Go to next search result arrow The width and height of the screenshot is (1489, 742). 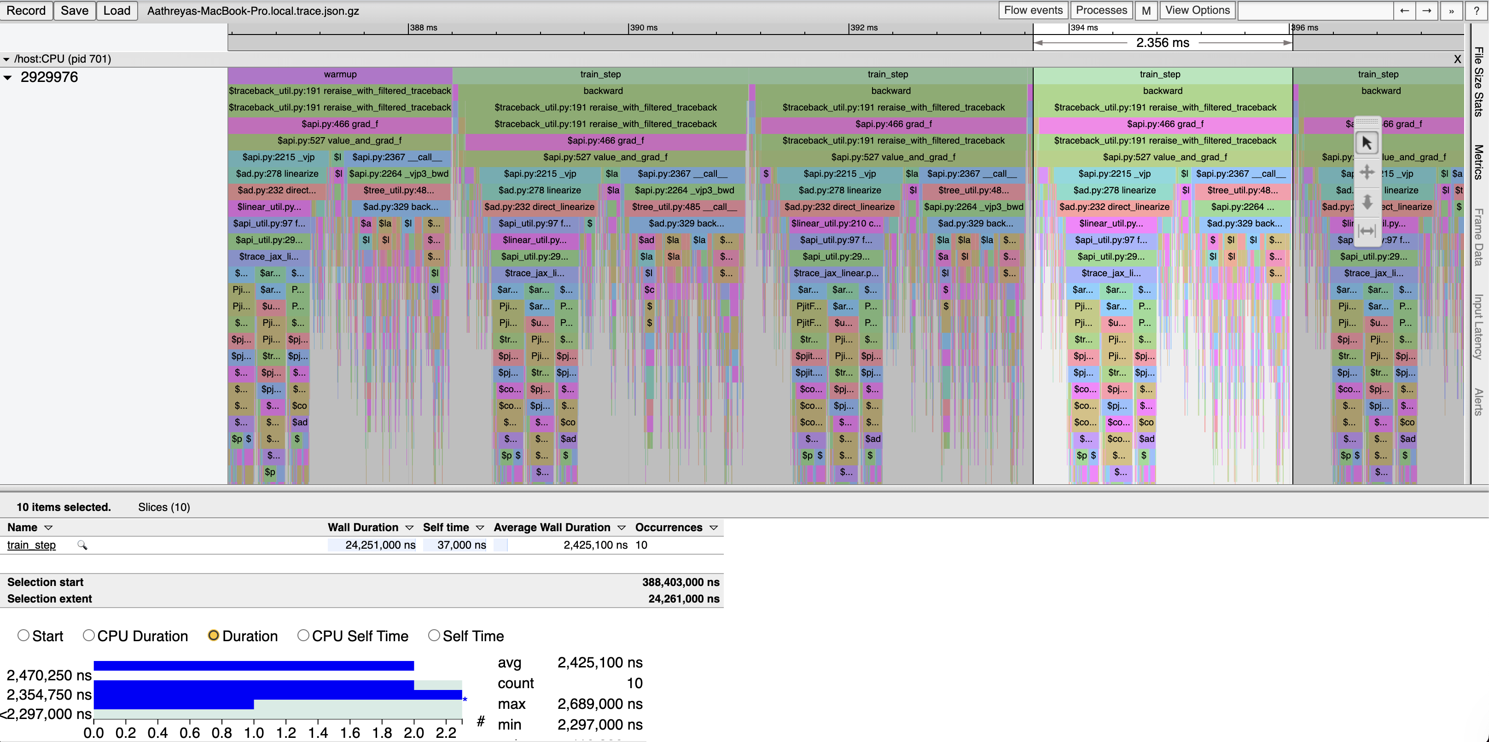tap(1426, 11)
